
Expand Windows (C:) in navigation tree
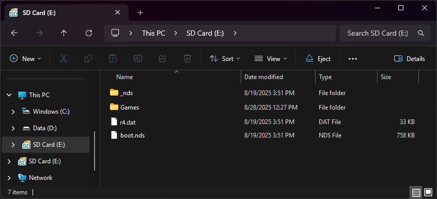13,112
